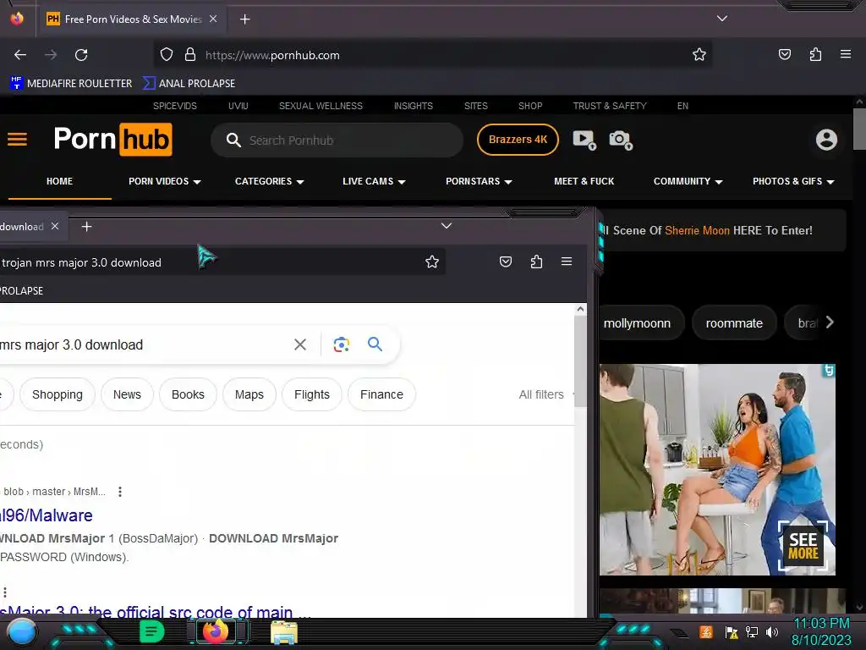Clear the Google search box with the X
866x650 pixels.
(300, 345)
